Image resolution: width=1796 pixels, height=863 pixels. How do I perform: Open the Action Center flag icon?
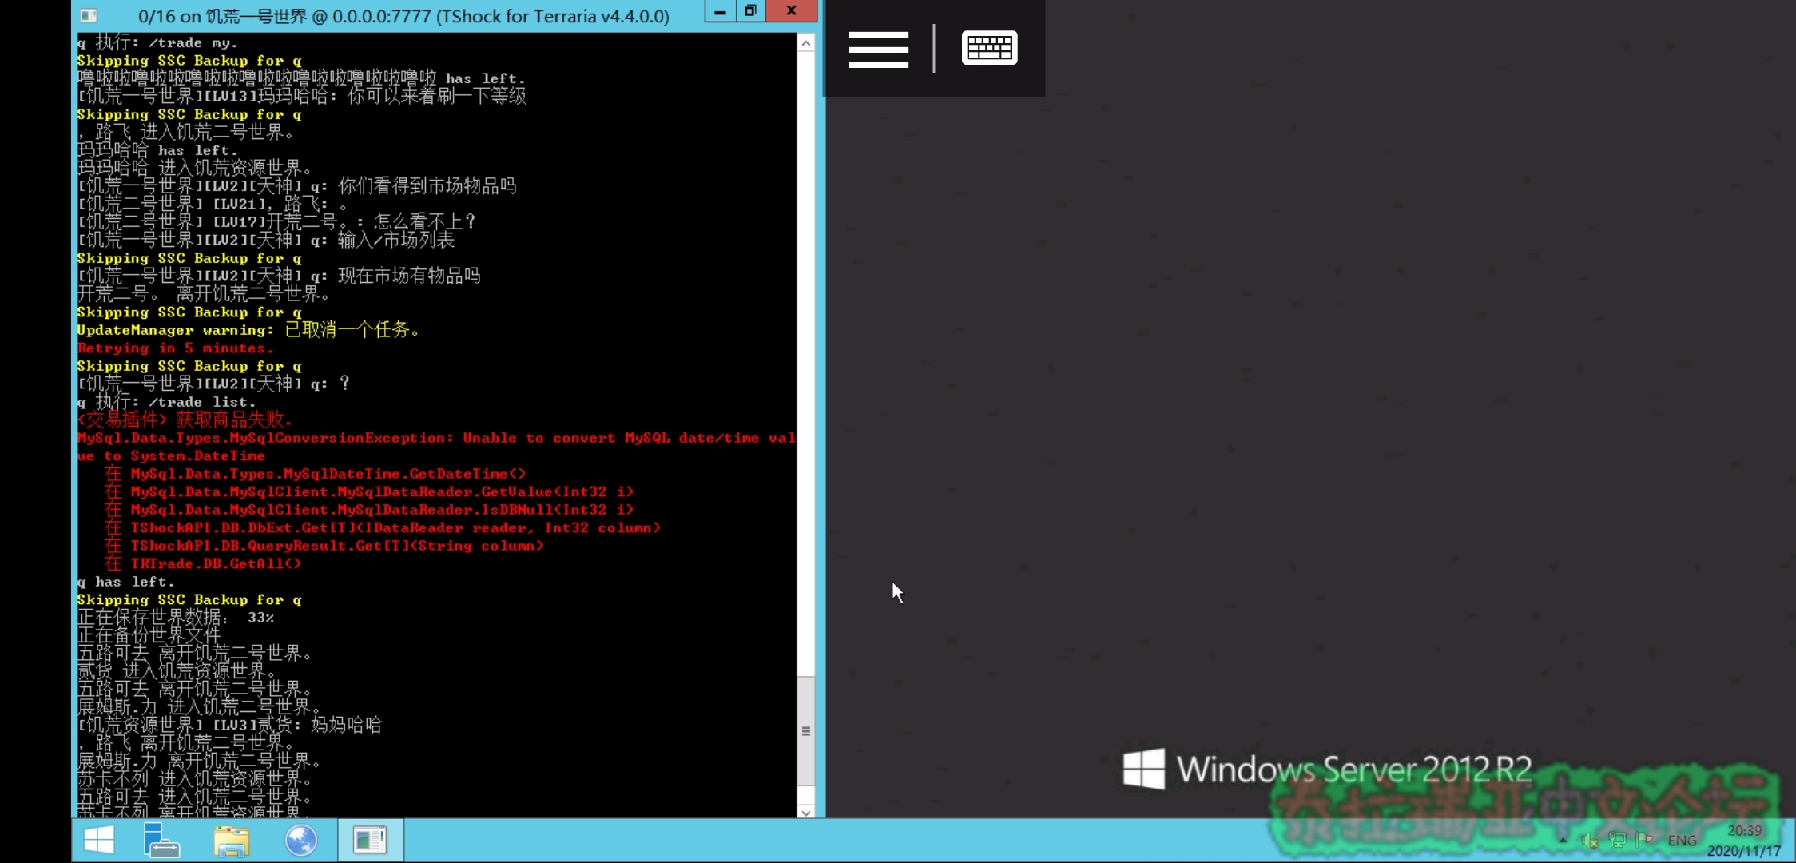coord(1643,841)
